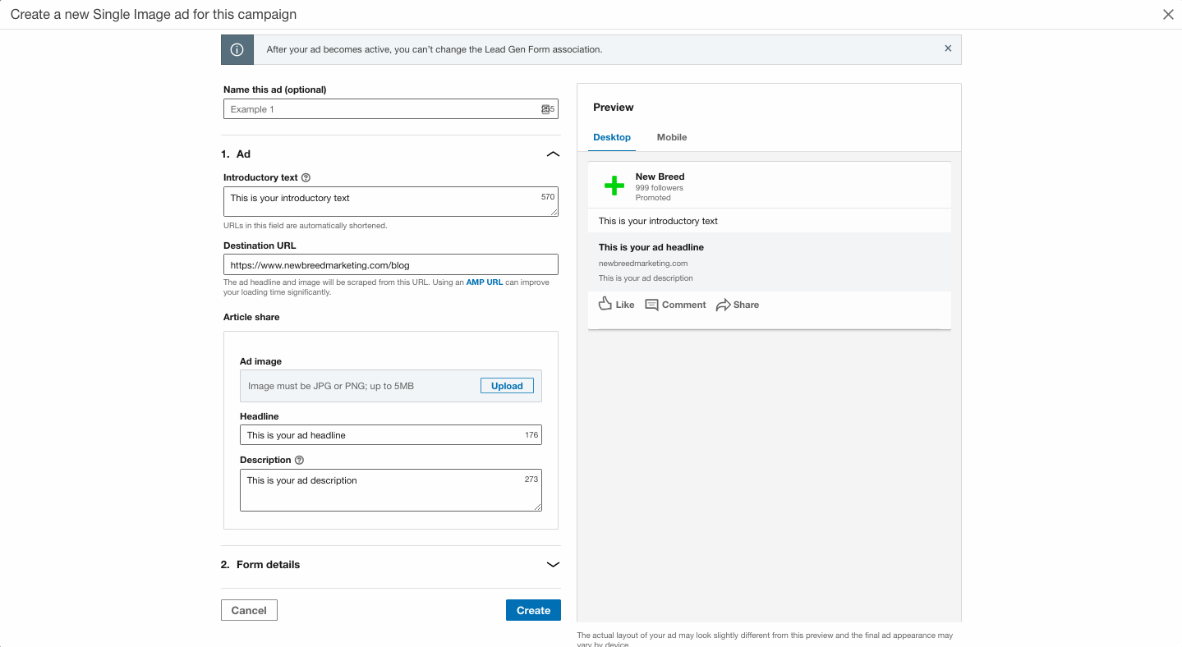
Task: Switch to the Mobile preview tab
Action: (671, 137)
